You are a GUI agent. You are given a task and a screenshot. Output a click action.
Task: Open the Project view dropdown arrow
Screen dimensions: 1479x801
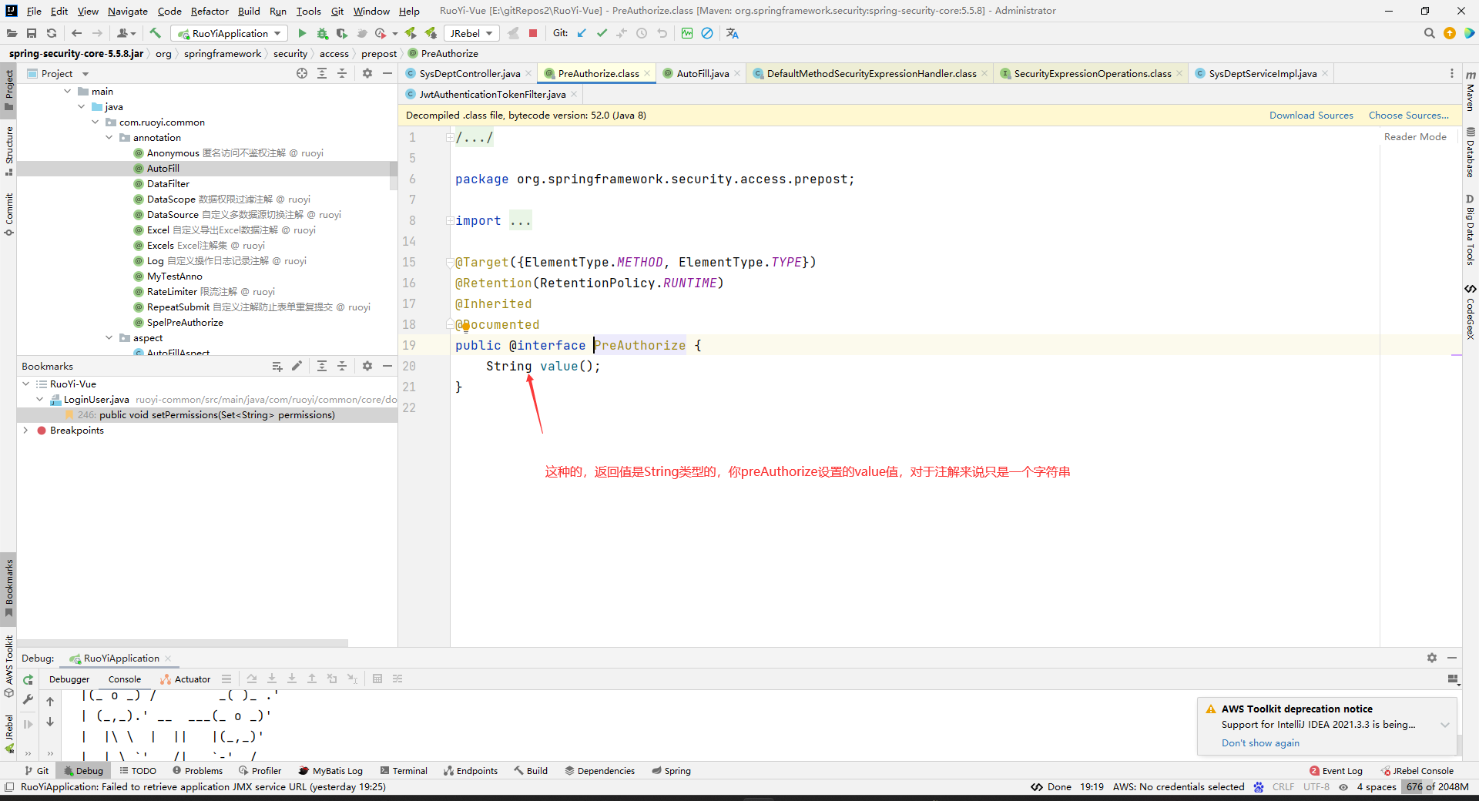coord(86,74)
